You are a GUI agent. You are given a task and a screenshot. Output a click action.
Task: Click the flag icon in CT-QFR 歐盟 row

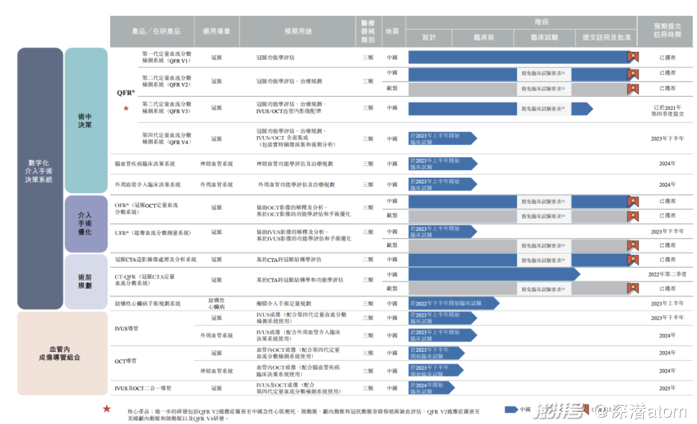pyautogui.click(x=633, y=288)
